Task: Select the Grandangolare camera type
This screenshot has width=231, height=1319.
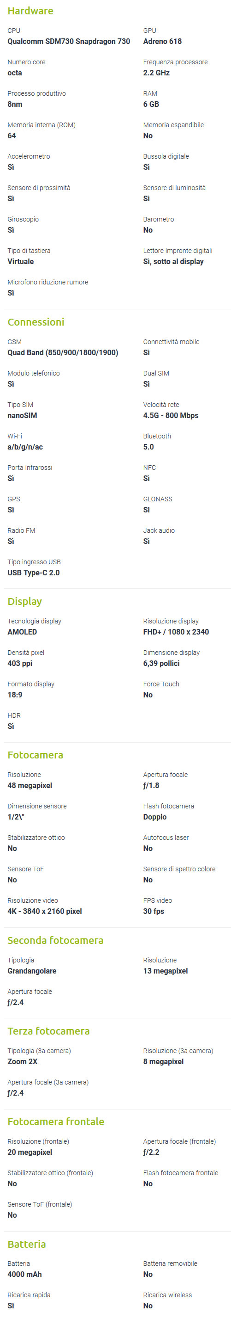Action: (x=32, y=971)
